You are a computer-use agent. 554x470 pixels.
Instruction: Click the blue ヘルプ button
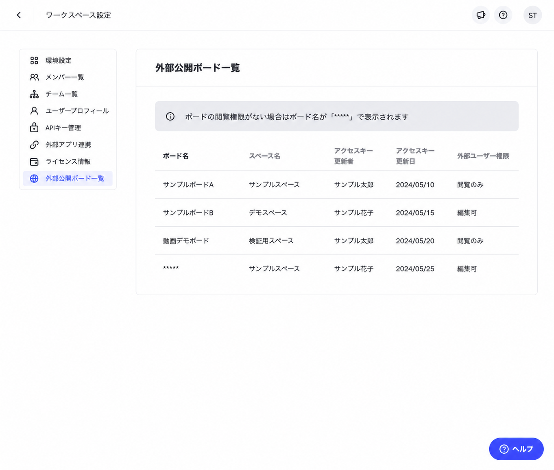click(x=516, y=449)
